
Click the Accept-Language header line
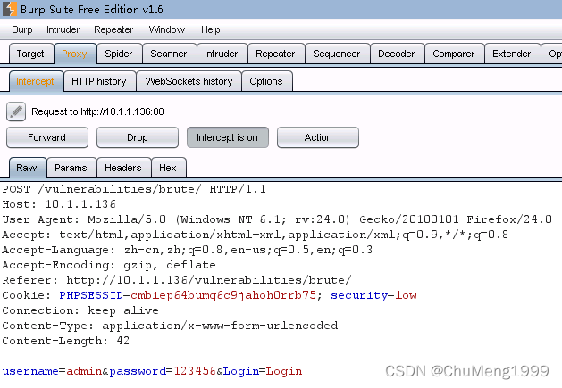[188, 250]
